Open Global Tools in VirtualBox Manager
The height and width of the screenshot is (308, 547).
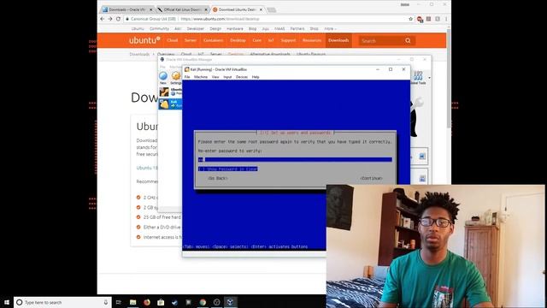coord(418,78)
